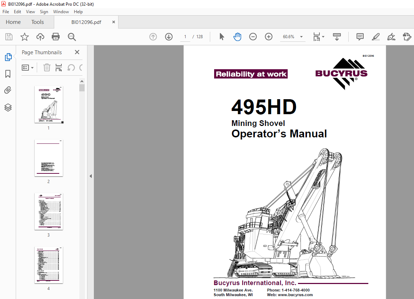Rotate page counterclockwise icon
This screenshot has height=299, width=414.
coord(71,67)
